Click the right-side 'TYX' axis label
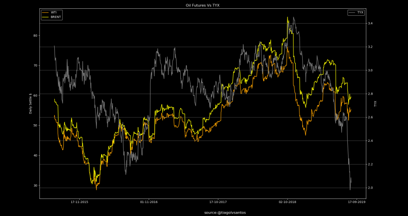 [x=375, y=104]
